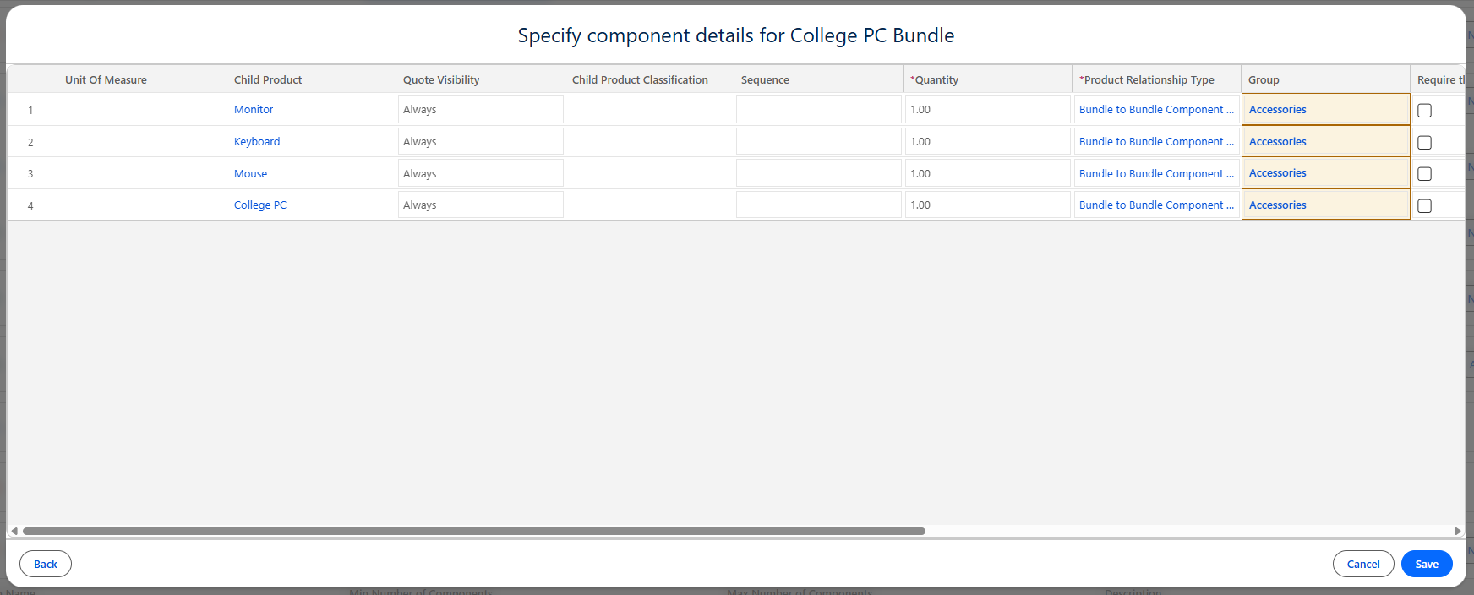Open the College PC child product link
The width and height of the screenshot is (1474, 595).
260,205
